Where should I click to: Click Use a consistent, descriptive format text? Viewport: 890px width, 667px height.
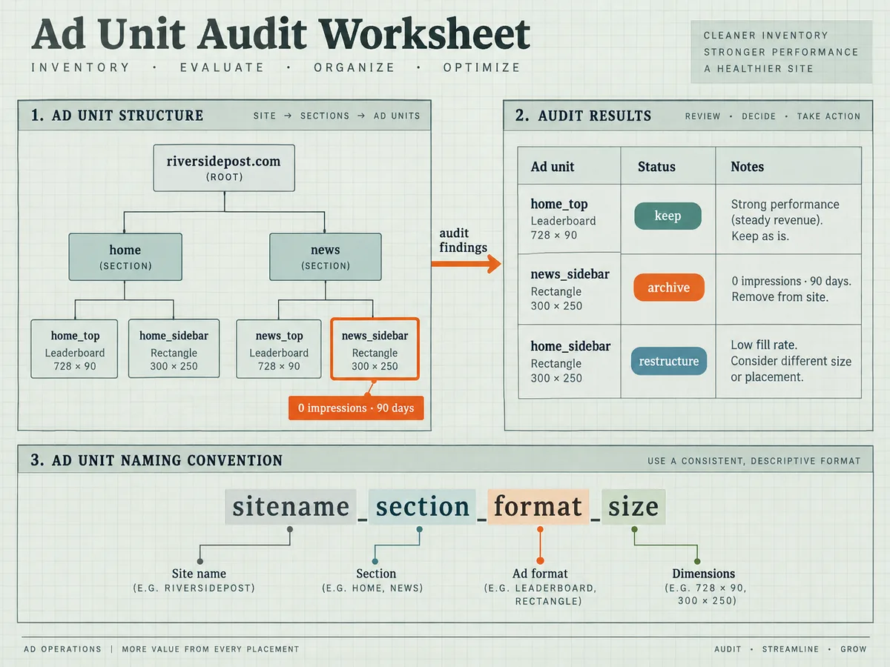(754, 461)
